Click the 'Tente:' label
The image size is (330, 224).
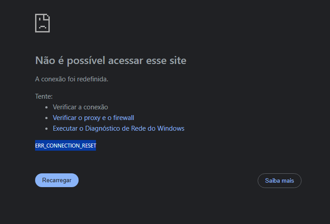pos(44,96)
